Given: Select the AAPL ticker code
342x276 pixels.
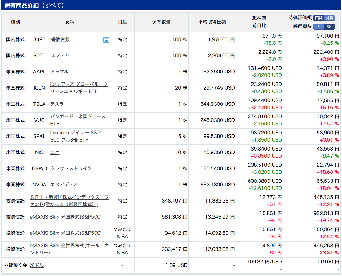Looking at the screenshot, I should pyautogui.click(x=39, y=72).
